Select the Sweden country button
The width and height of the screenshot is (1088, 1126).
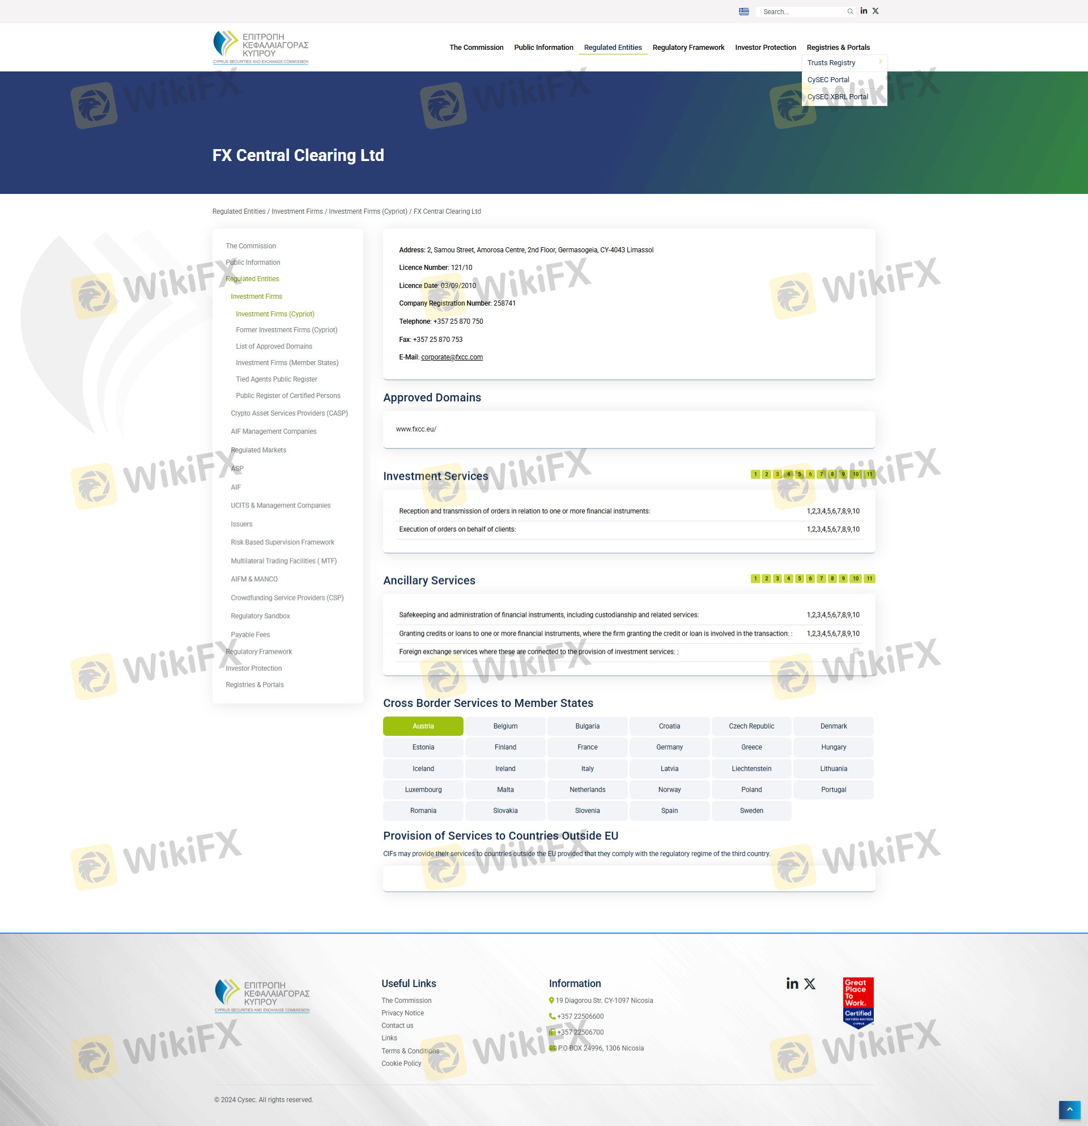pos(751,811)
